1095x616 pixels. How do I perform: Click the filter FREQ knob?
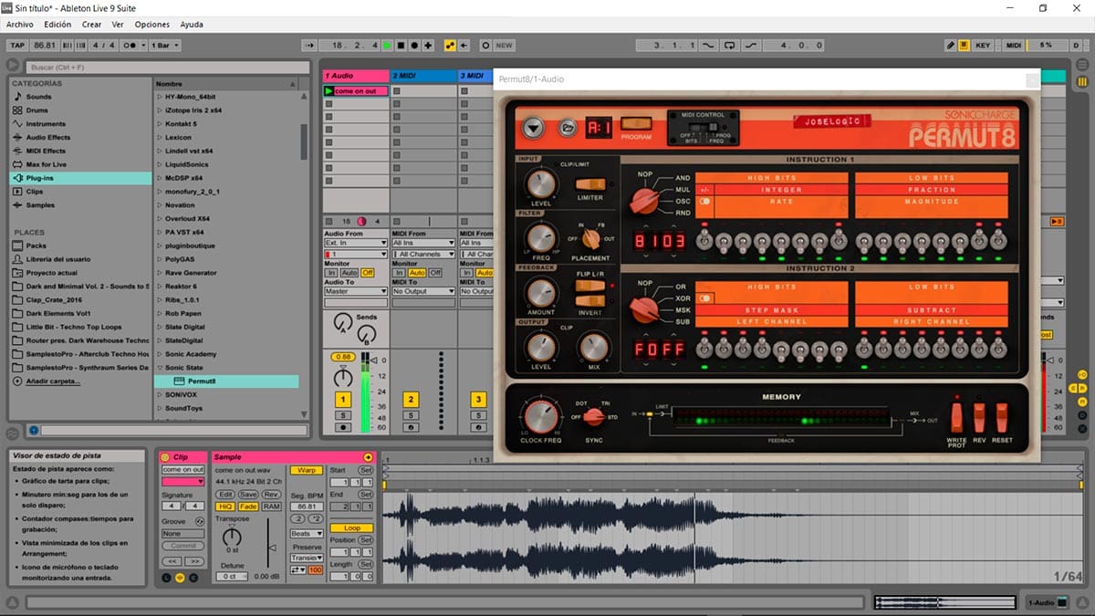tap(541, 237)
